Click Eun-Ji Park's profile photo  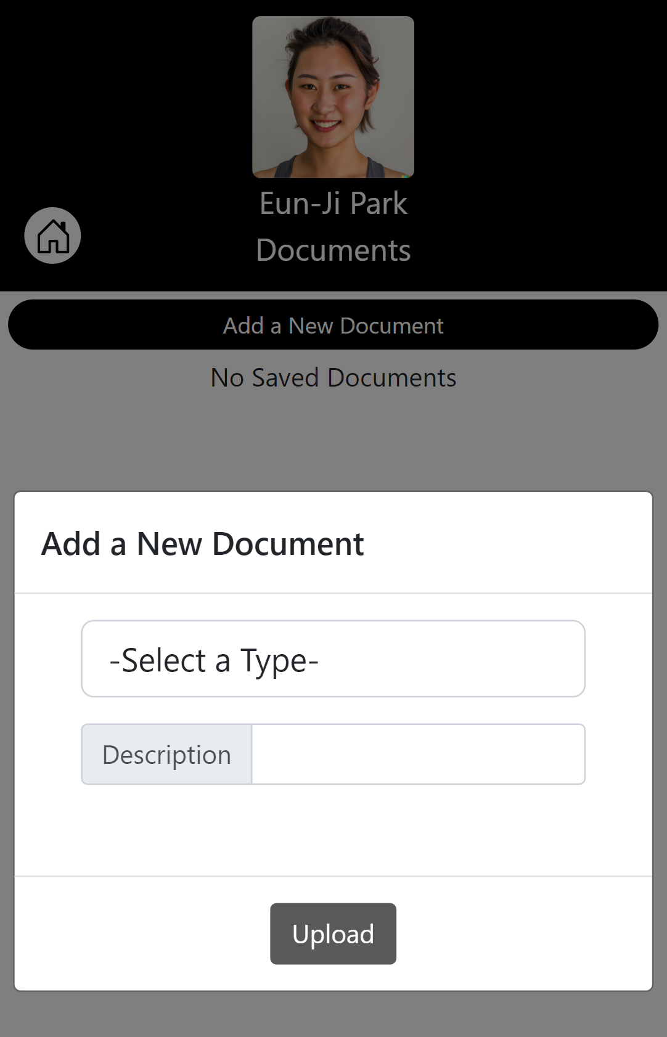click(333, 97)
